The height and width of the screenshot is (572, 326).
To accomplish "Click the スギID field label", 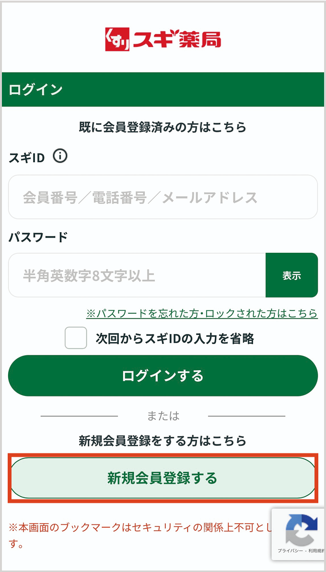I will point(27,157).
